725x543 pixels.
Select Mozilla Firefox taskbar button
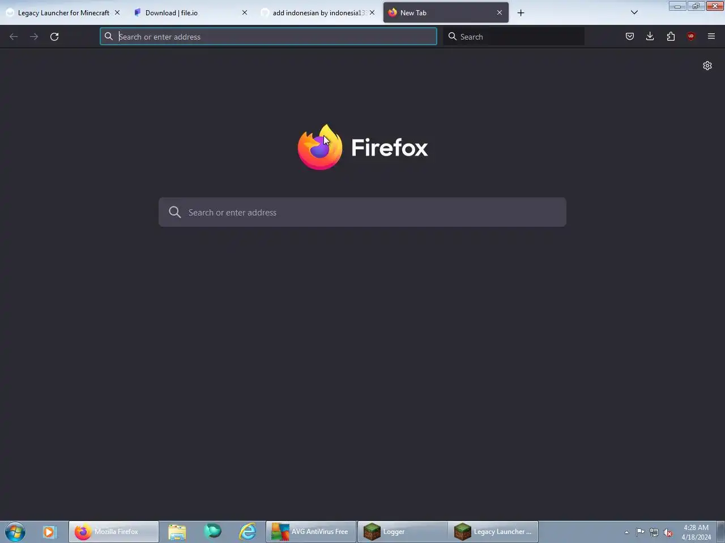click(x=114, y=532)
